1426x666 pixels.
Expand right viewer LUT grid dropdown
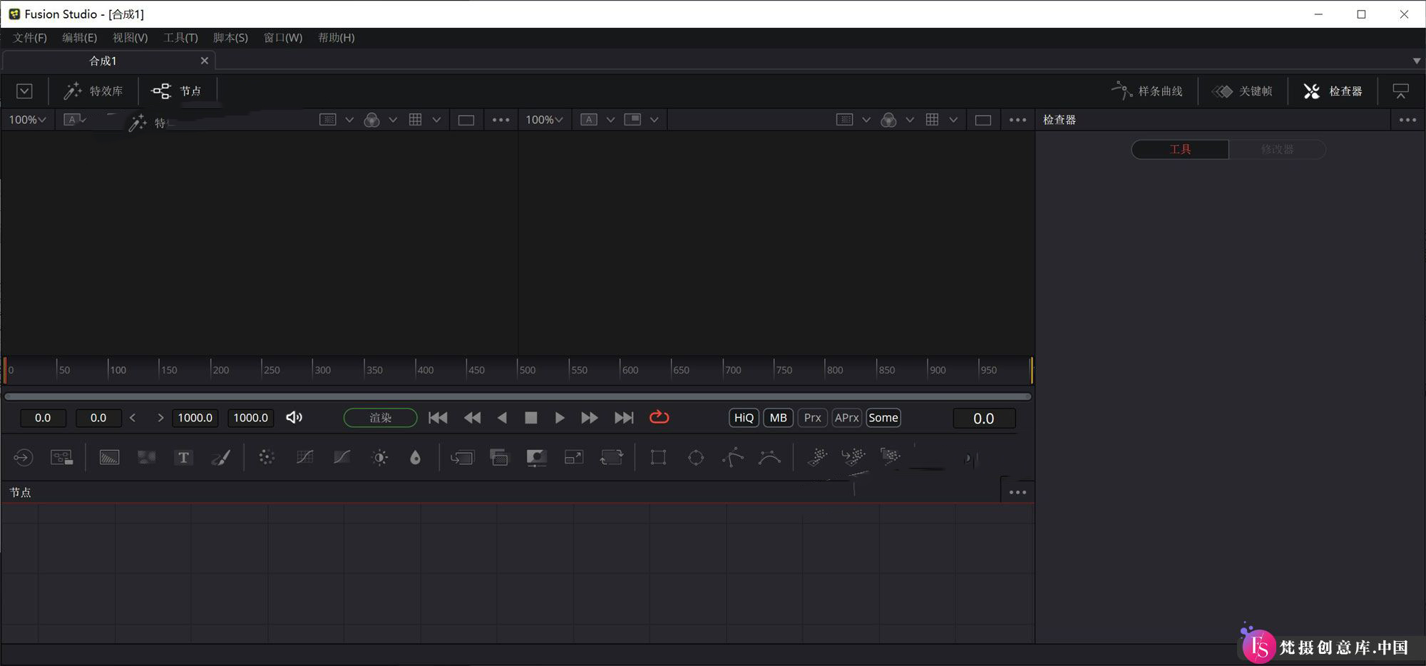pos(953,120)
